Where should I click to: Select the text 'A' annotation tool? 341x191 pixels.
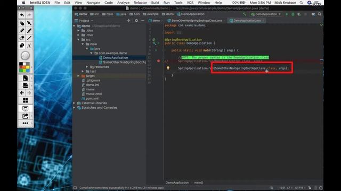pos(29,46)
